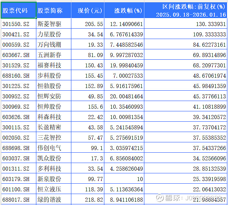Screen dimensions: 228x205
Task: Click stock code 300115.SZ
Action: pos(16,127)
